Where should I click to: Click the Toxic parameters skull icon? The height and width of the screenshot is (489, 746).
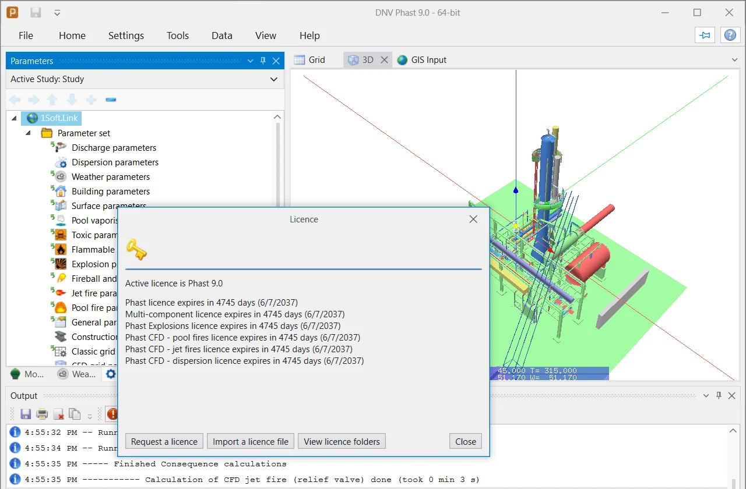tap(61, 235)
